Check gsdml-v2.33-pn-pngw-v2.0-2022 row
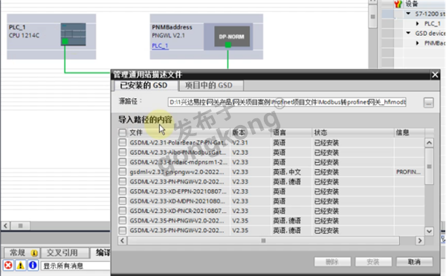Image resolution: width=446 pixels, height=276 pixels. click(123, 172)
